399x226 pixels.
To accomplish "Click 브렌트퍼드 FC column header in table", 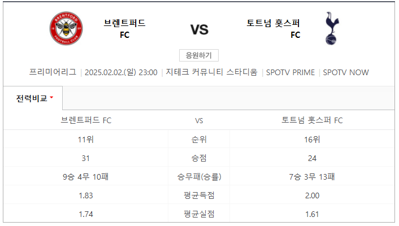I will pos(86,120).
